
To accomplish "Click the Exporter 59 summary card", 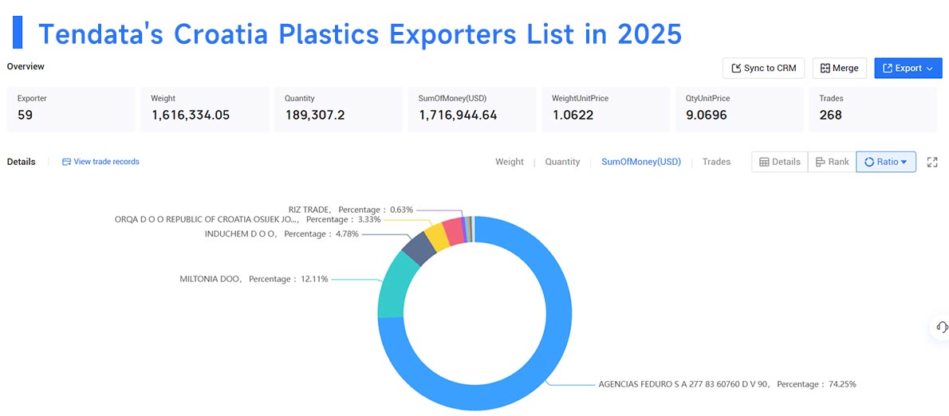I will click(71, 109).
